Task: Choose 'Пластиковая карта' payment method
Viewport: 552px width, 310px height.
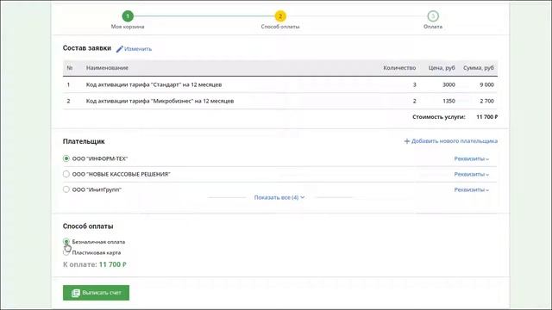Action: 66,252
